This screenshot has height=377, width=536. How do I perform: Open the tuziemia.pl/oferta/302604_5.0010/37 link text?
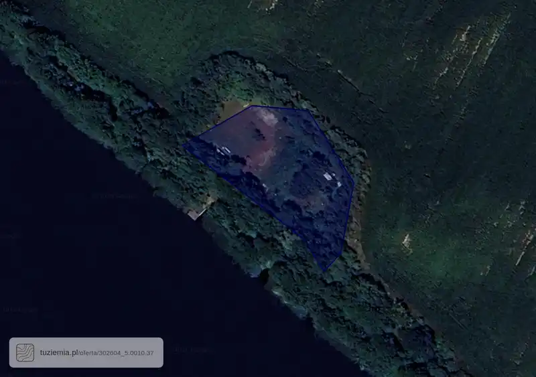pyautogui.click(x=96, y=353)
